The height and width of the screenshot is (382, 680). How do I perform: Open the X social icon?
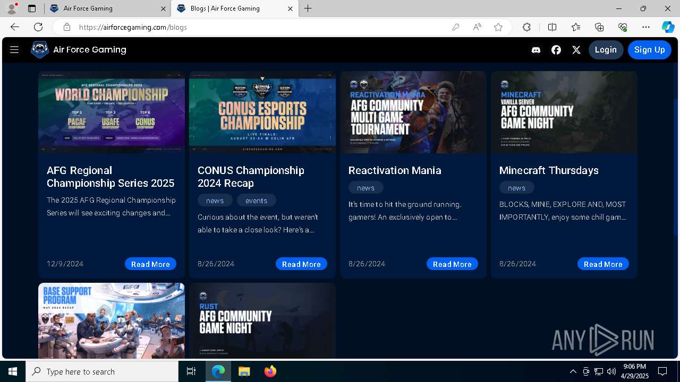tap(576, 50)
